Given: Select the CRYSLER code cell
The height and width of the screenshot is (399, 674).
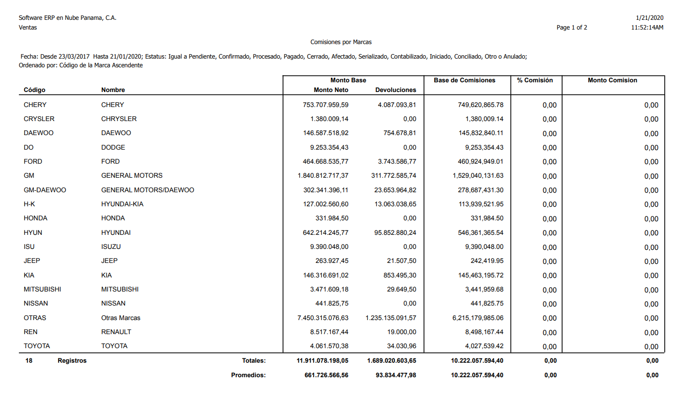Looking at the screenshot, I should pyautogui.click(x=39, y=119).
